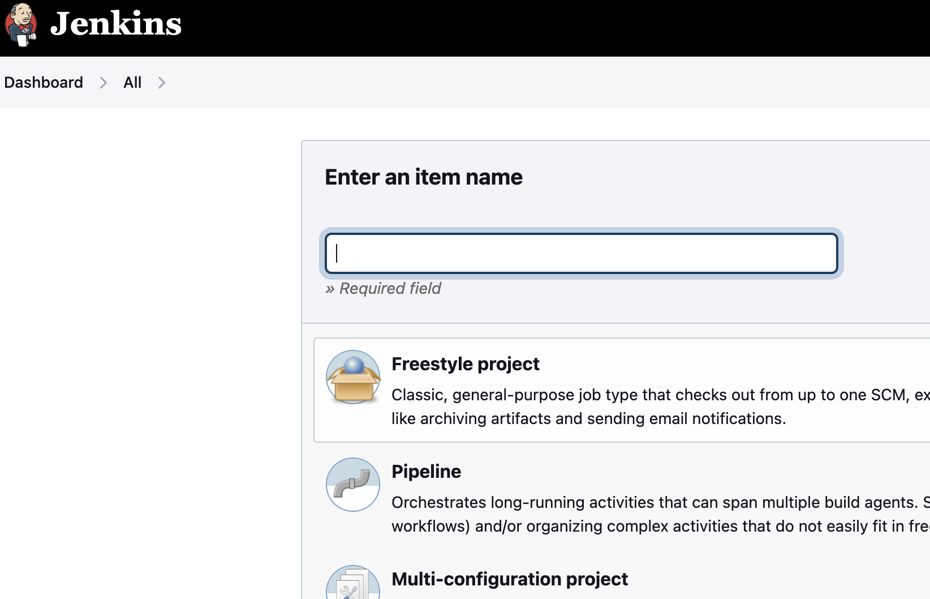930x599 pixels.
Task: Pick the Multi-configuration project title
Action: [x=509, y=579]
